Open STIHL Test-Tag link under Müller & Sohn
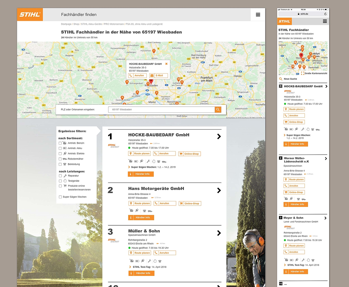 (148, 267)
